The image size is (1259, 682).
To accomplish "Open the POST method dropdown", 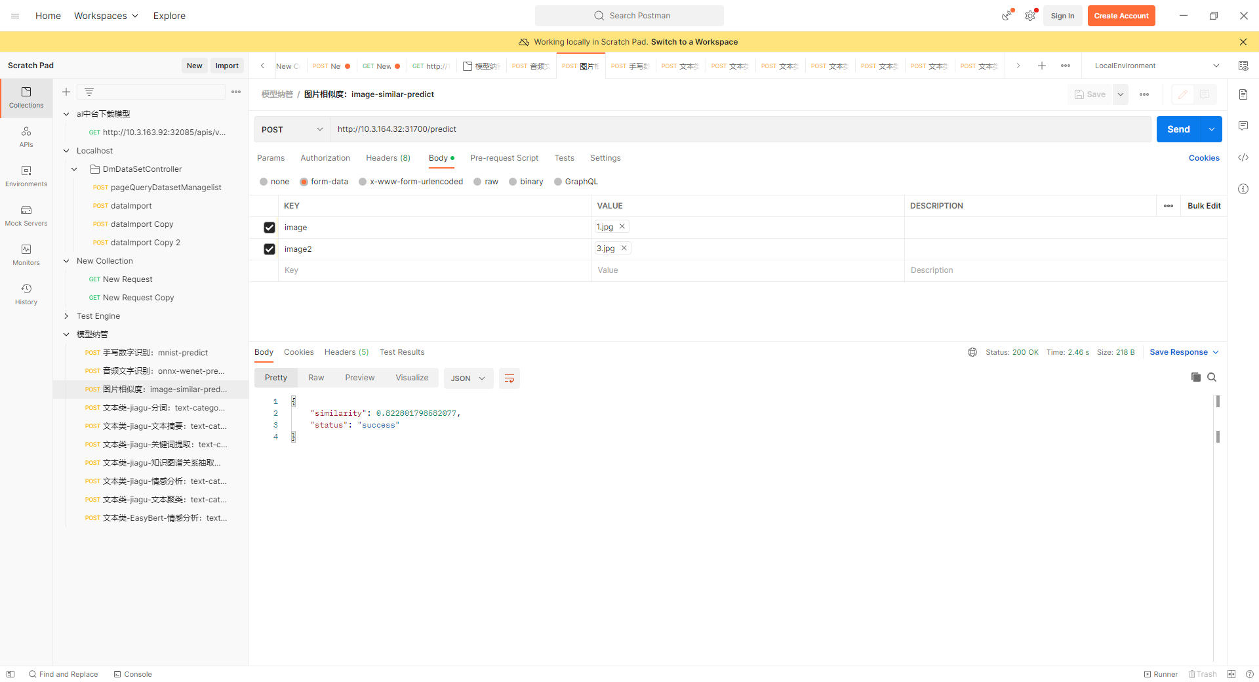I will [x=292, y=129].
